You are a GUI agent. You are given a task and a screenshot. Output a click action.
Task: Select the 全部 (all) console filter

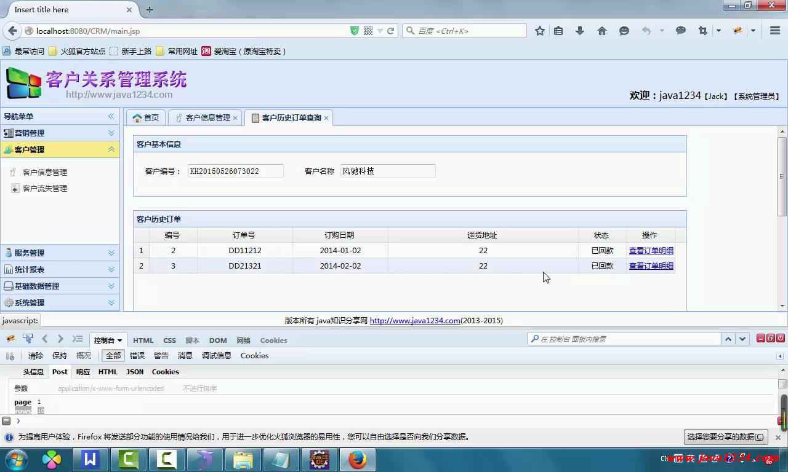(113, 356)
